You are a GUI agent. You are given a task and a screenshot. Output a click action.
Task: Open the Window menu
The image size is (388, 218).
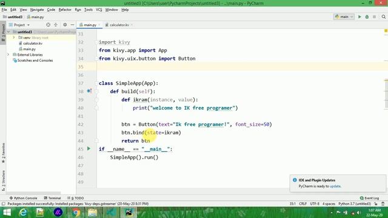click(112, 10)
